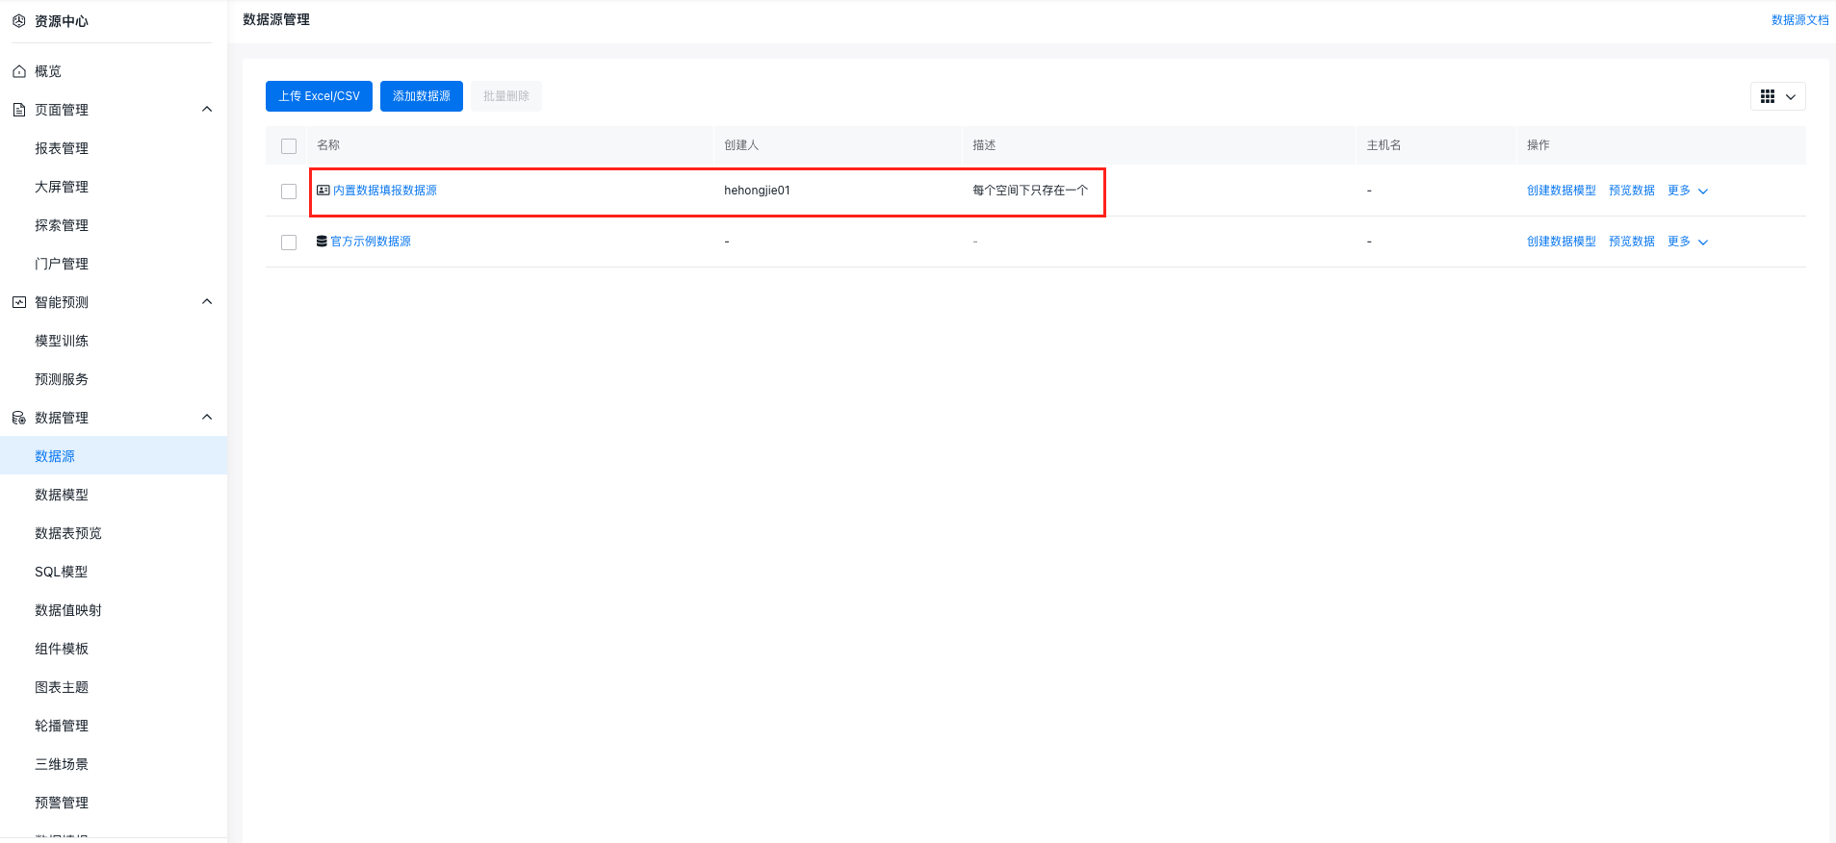Click 预览数据 for 内置数据填报数据源

pyautogui.click(x=1632, y=191)
